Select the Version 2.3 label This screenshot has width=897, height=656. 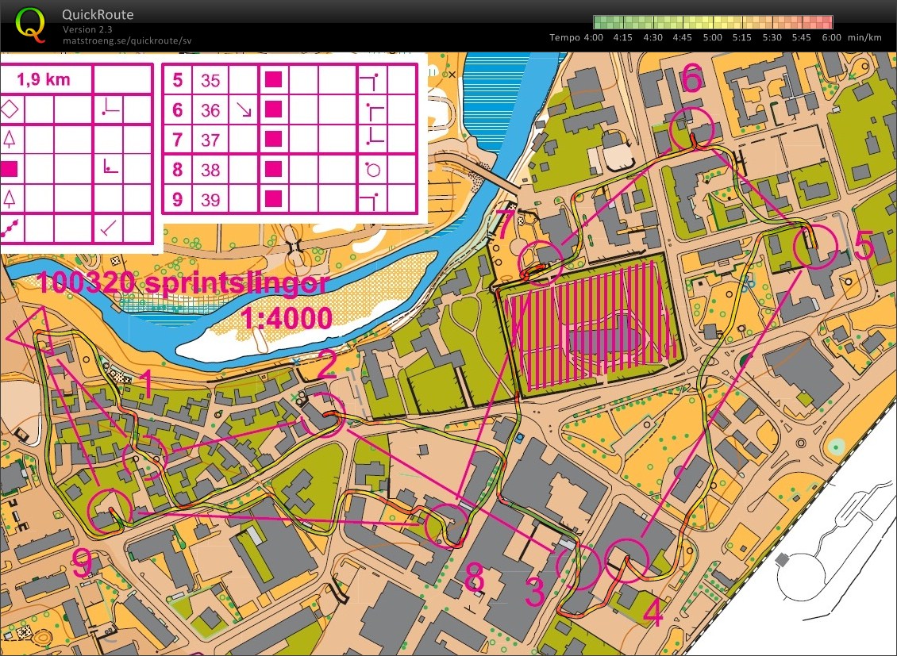tap(87, 29)
